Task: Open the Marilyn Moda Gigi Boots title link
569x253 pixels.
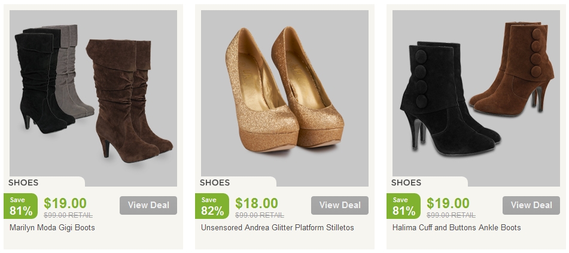Action: tap(53, 228)
